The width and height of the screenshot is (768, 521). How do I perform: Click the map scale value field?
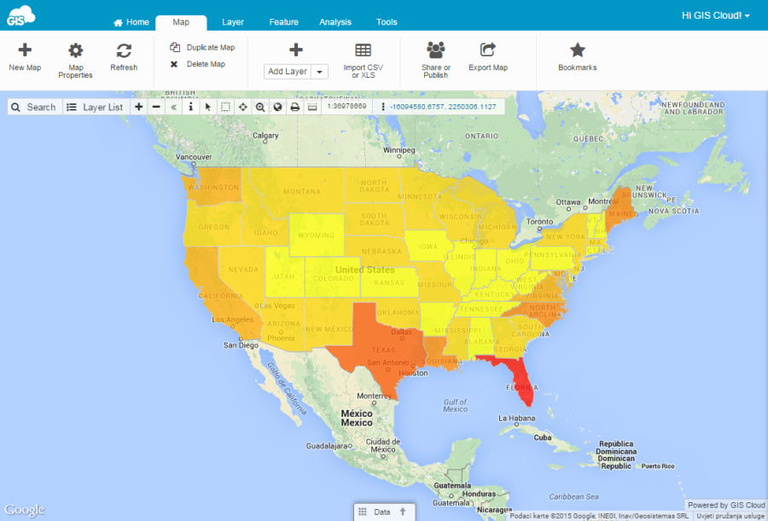[x=346, y=107]
